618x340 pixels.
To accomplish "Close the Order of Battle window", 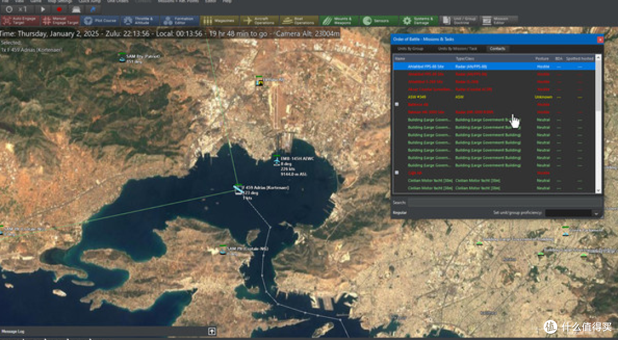I will tap(600, 39).
